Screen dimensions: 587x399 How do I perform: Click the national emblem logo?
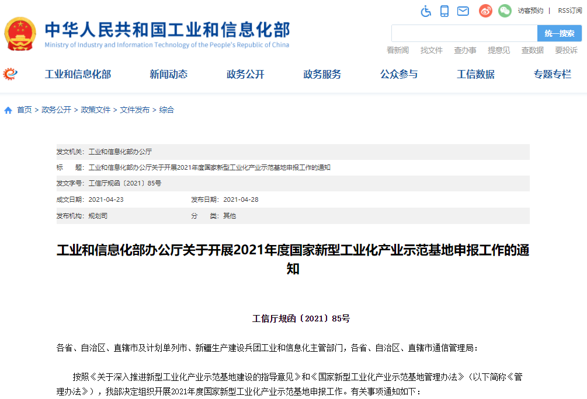[20, 33]
